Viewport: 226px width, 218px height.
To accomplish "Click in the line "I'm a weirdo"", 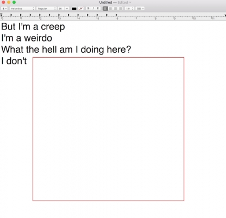I will [27, 38].
